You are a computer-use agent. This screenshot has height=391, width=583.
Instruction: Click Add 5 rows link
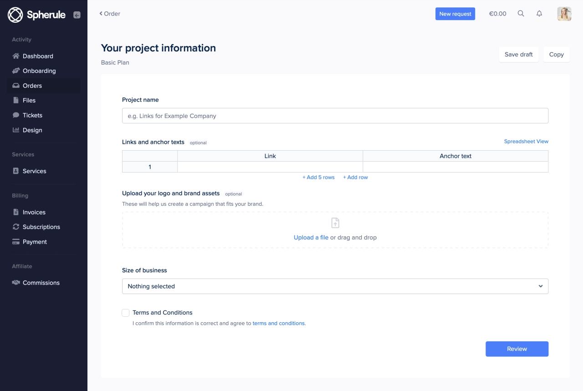(318, 178)
